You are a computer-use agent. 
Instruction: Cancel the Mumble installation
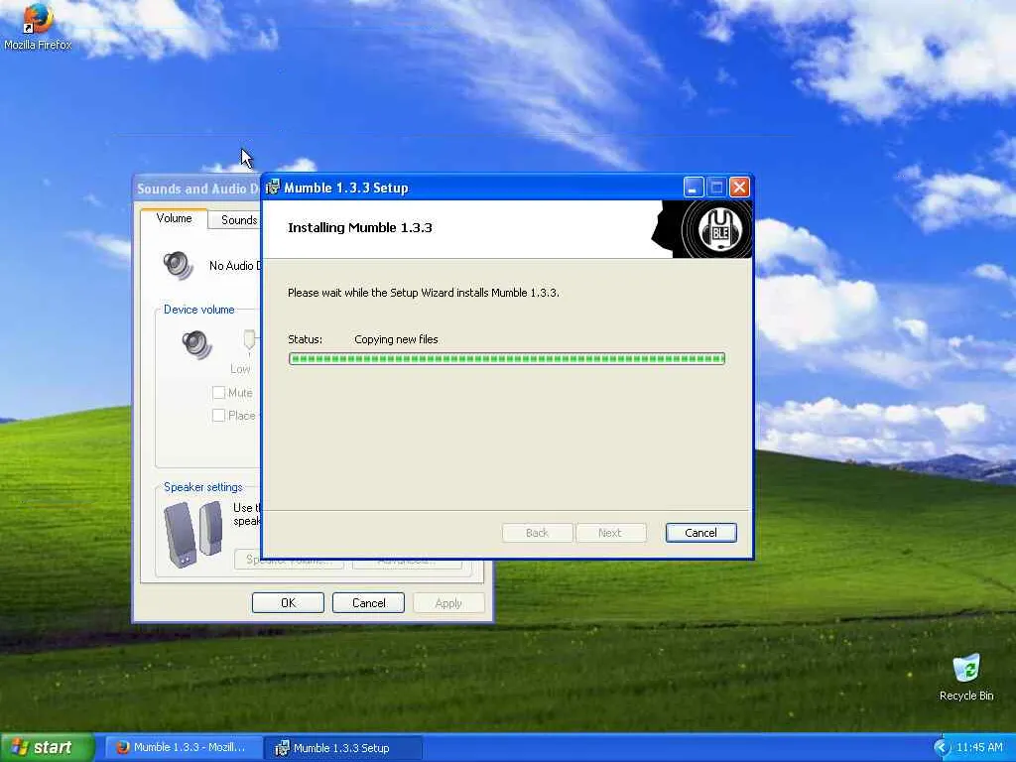[700, 533]
